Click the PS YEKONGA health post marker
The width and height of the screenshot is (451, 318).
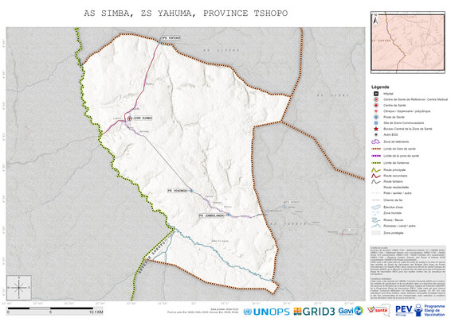(x=191, y=191)
